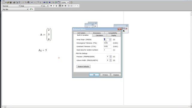Screen dimensions: 192x108
Task: Toggle bold formatting
Action: (51, 6)
